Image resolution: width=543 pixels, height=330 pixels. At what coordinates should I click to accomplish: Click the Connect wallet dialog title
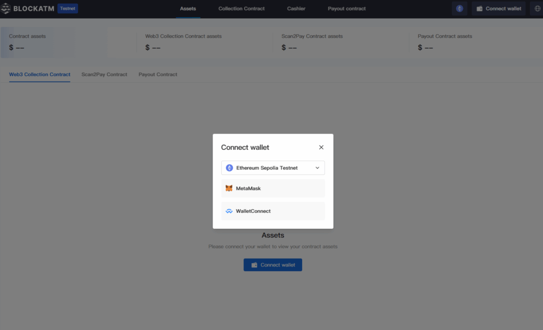click(x=245, y=147)
